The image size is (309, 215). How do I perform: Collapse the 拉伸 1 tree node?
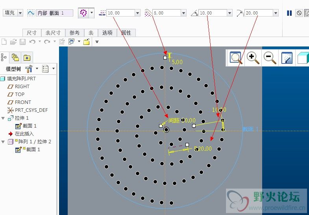click(x=3, y=118)
